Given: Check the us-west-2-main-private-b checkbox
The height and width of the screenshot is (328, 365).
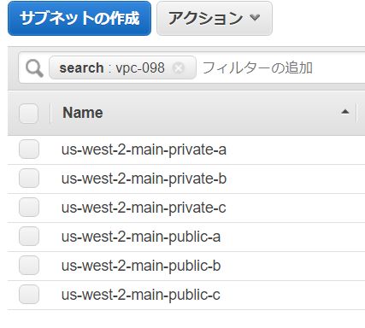Looking at the screenshot, I should tap(29, 179).
